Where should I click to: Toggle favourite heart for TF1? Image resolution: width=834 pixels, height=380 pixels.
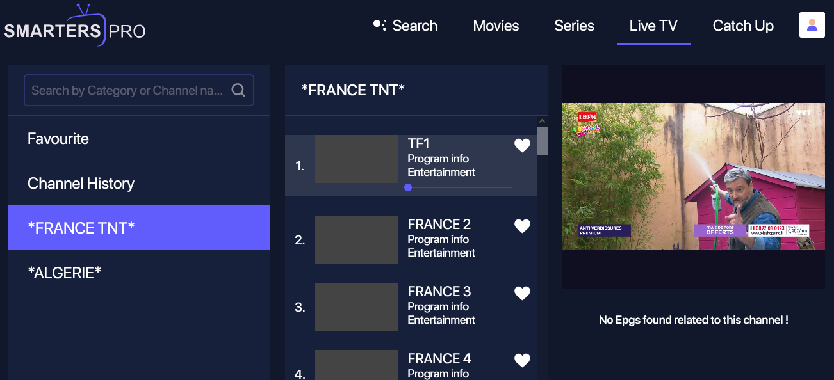(523, 146)
